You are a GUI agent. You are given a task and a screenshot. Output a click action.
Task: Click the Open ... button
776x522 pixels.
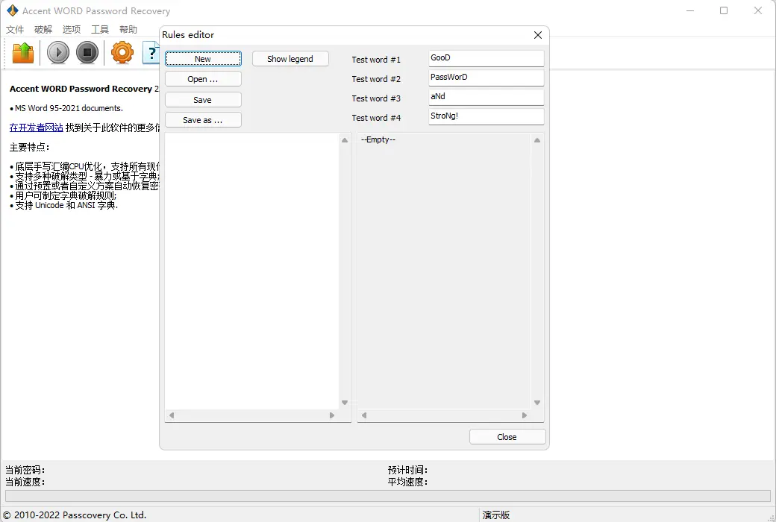pyautogui.click(x=203, y=79)
